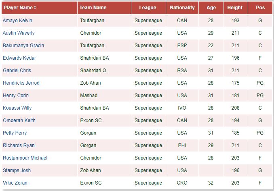Open Vrkic Zoran player profile
This screenshot has width=274, height=191.
pos(15,183)
